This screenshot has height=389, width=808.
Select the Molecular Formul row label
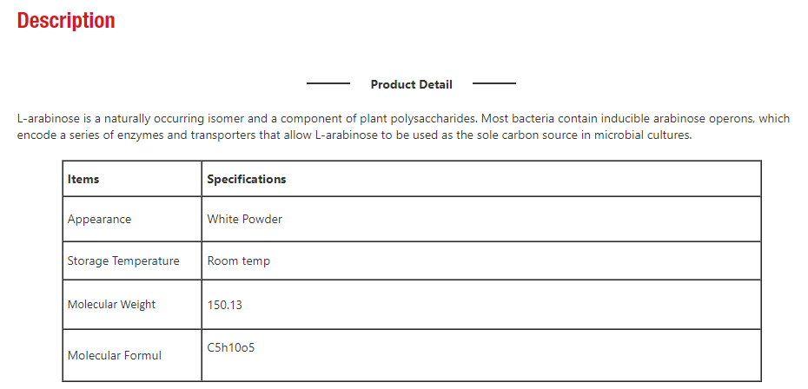tap(115, 355)
